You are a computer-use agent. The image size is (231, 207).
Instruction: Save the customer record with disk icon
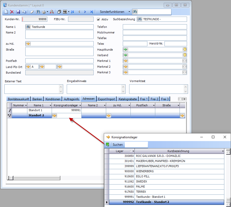point(18,12)
